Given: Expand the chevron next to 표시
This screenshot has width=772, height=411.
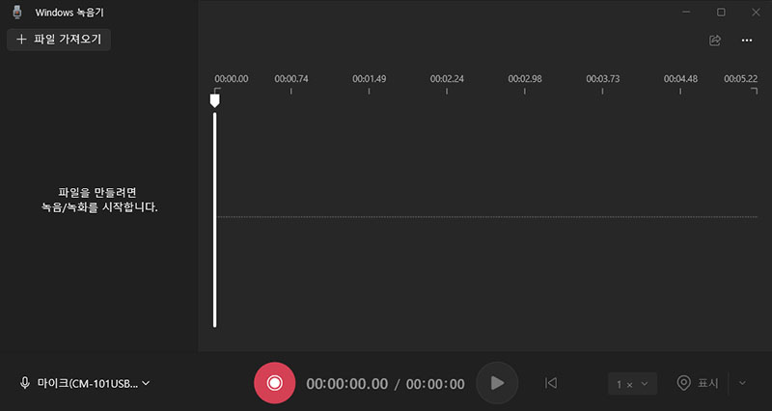Looking at the screenshot, I should [x=742, y=383].
